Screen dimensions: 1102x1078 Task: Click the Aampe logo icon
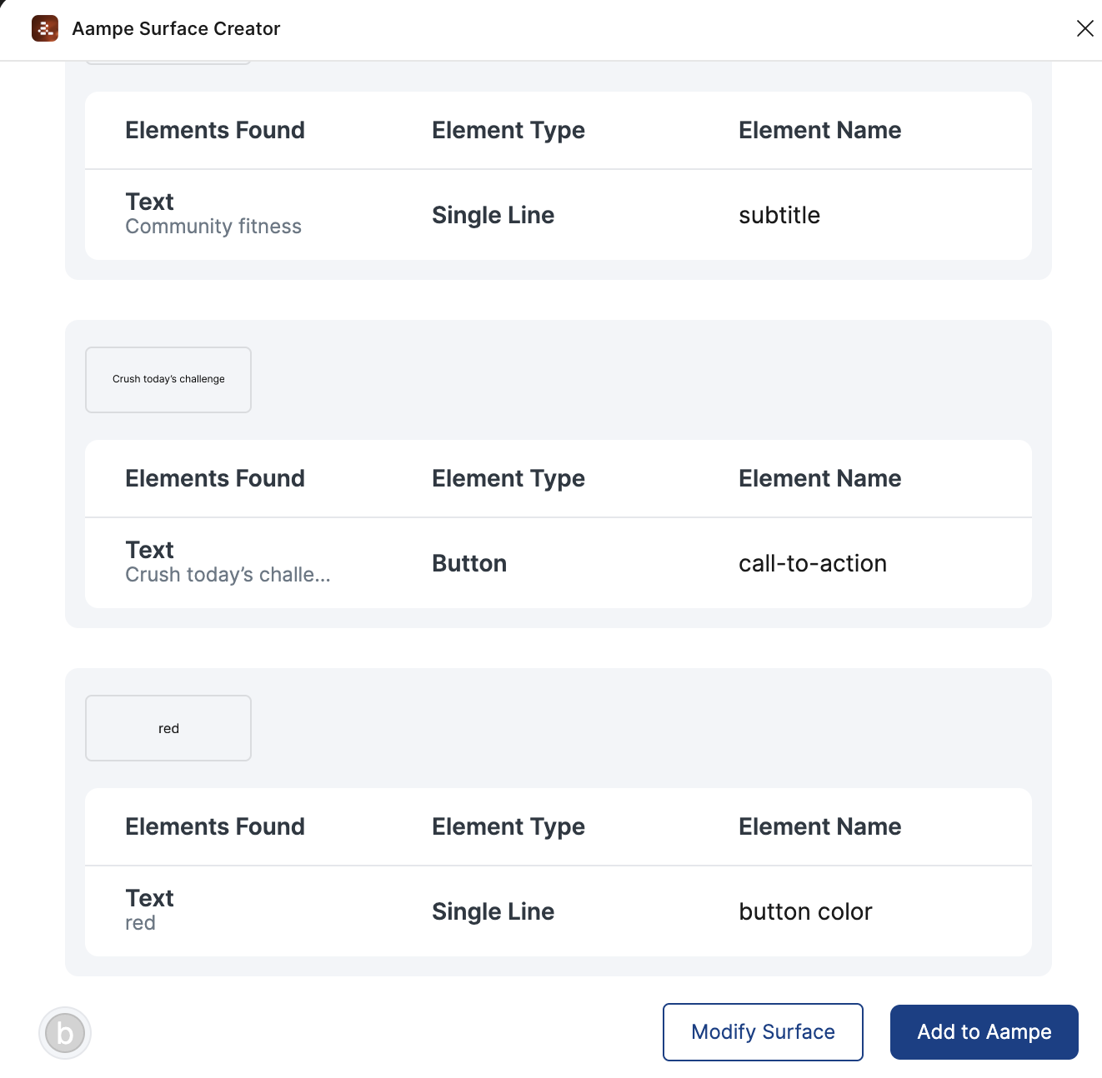click(45, 28)
